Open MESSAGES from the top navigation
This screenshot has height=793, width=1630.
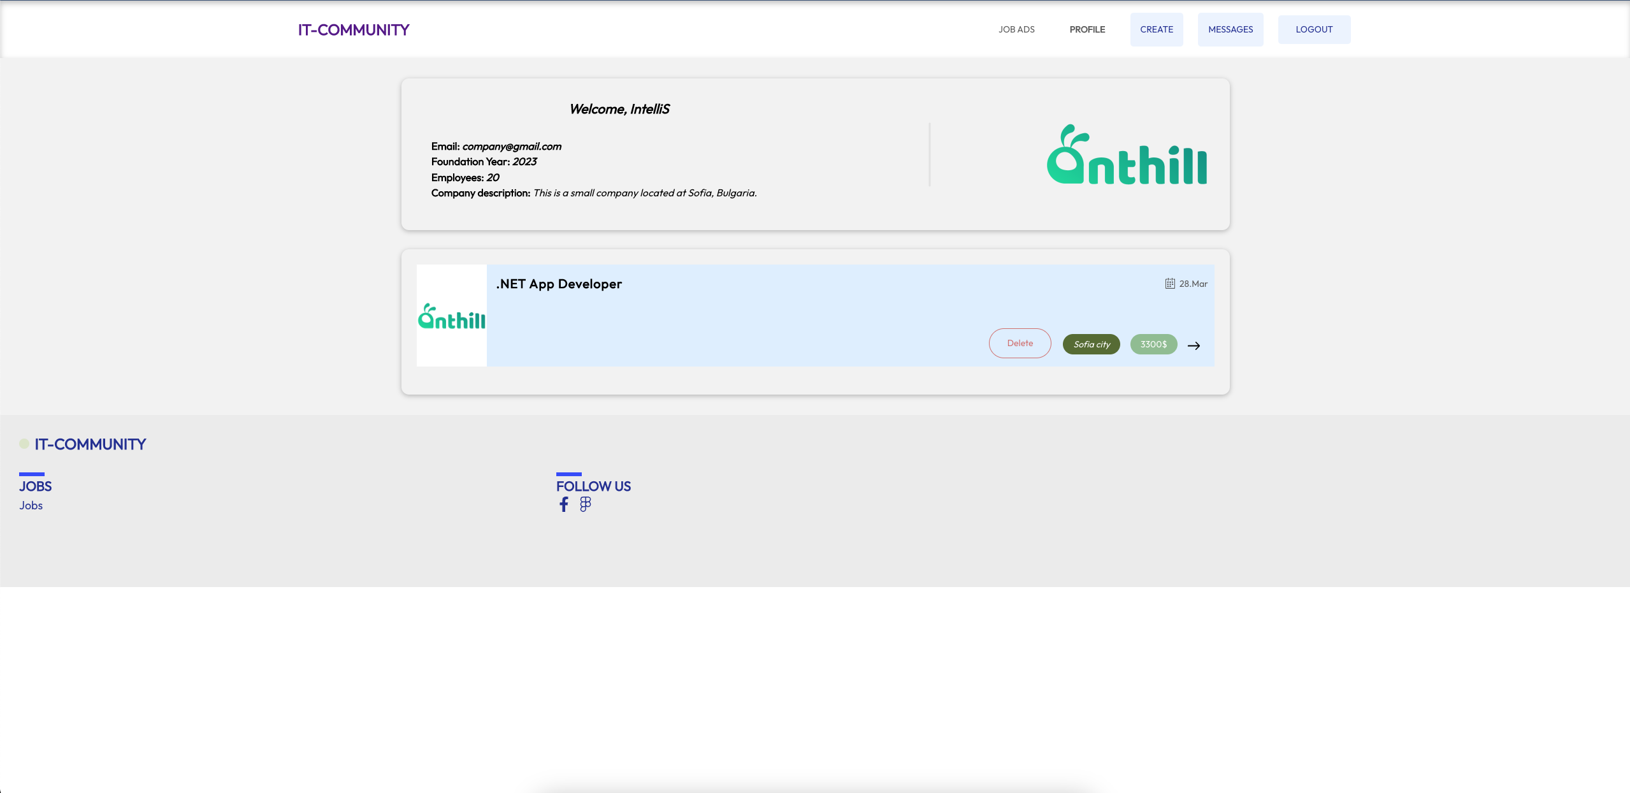1230,29
